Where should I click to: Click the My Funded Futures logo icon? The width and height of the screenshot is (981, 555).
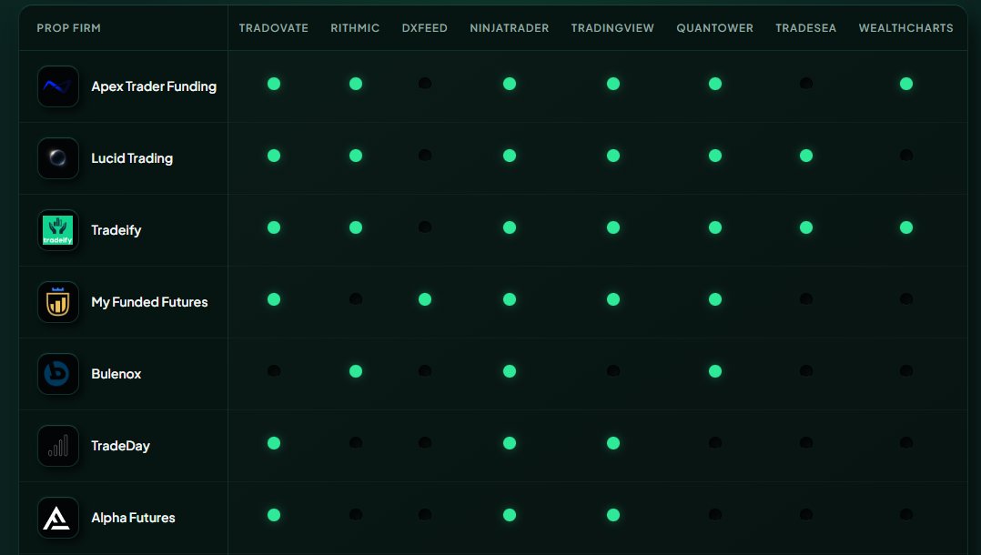click(58, 302)
